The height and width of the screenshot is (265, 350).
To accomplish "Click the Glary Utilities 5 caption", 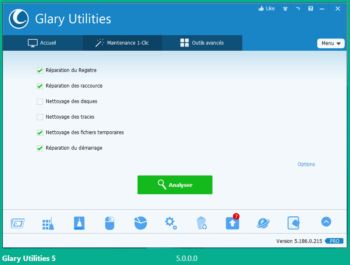I will point(29,258).
